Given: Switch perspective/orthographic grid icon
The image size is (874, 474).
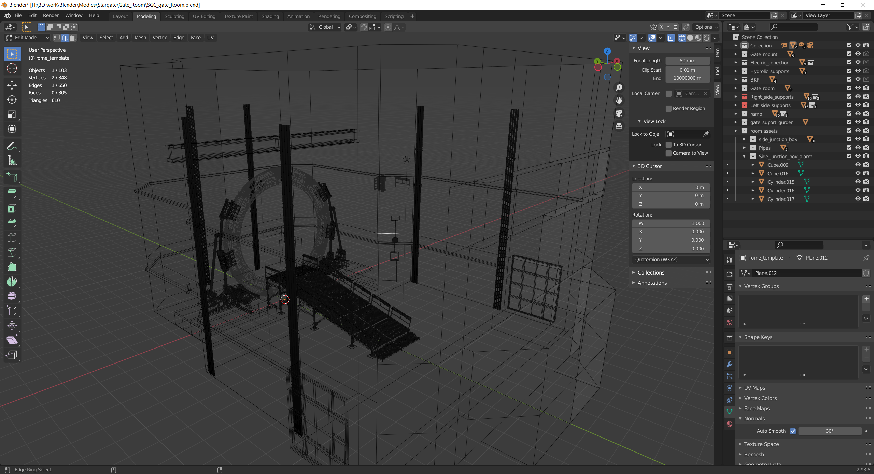Looking at the screenshot, I should pos(619,126).
